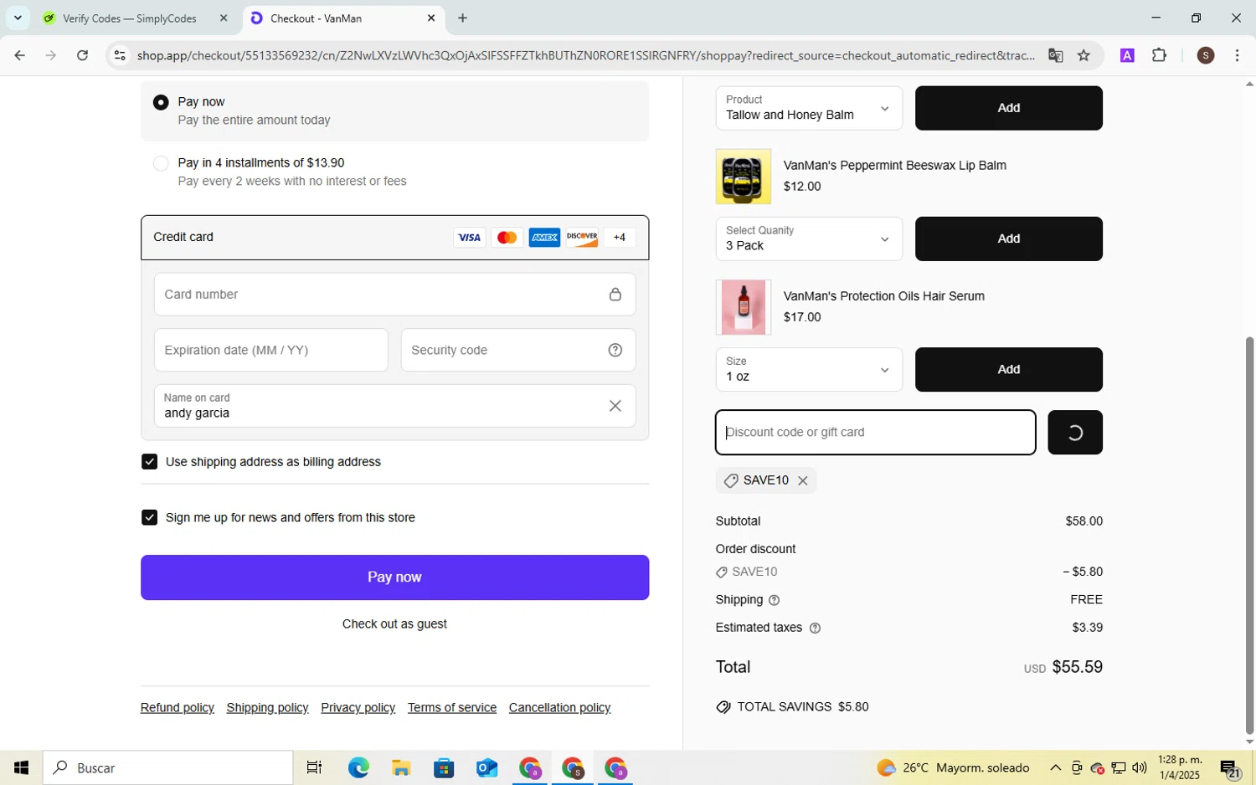Uncheck Sign me up for news and offers

tap(149, 518)
